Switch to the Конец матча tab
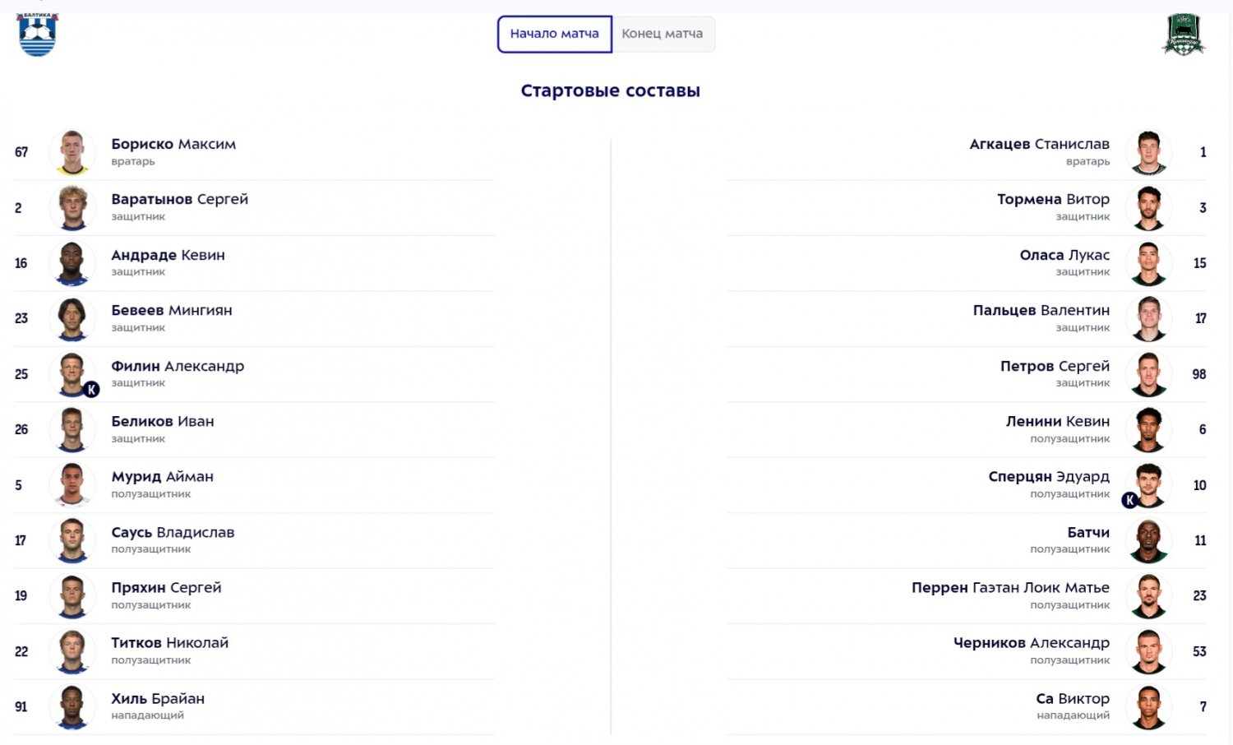This screenshot has width=1233, height=745. point(662,34)
